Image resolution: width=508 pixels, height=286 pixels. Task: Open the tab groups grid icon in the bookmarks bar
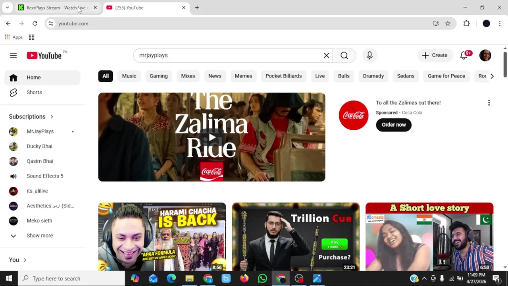coord(31,37)
